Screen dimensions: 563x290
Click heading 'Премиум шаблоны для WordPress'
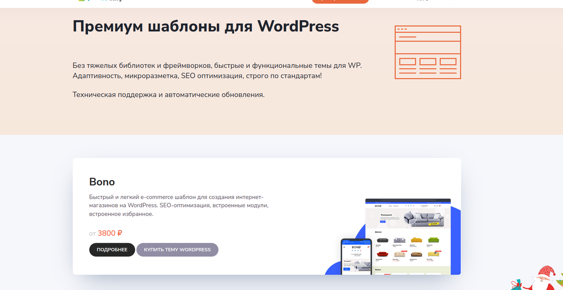(205, 26)
